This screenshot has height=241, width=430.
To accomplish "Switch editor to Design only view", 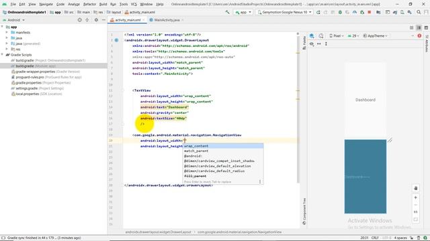I will click(426, 27).
